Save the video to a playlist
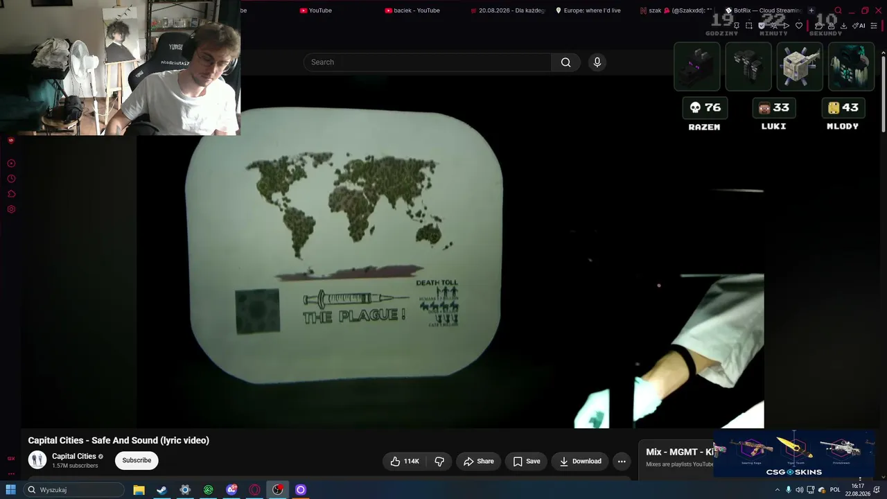This screenshot has height=499, width=887. pos(527,461)
